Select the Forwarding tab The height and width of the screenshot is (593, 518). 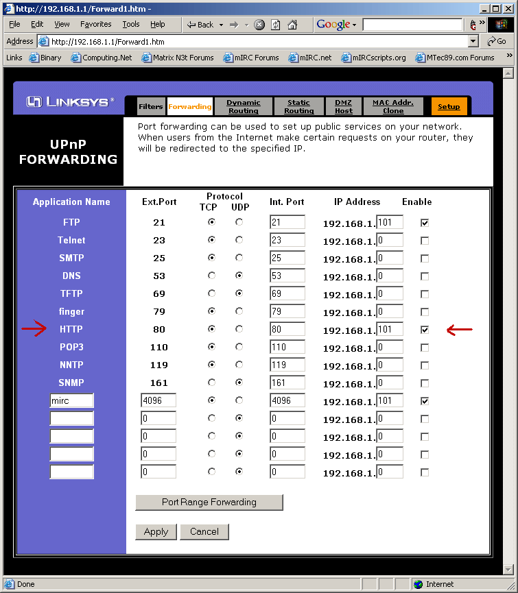coord(189,106)
